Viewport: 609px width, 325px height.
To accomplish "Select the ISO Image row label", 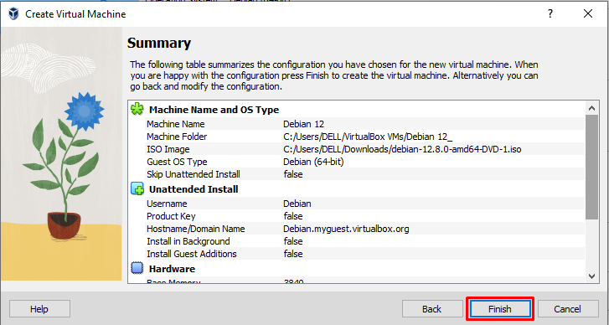I will click(x=168, y=149).
